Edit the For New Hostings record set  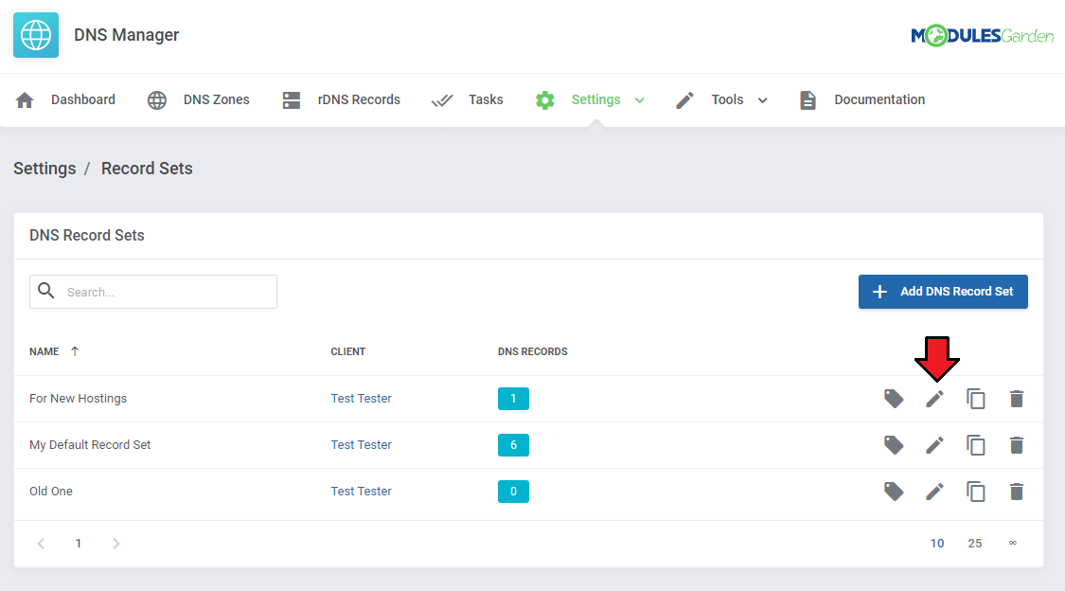point(934,399)
